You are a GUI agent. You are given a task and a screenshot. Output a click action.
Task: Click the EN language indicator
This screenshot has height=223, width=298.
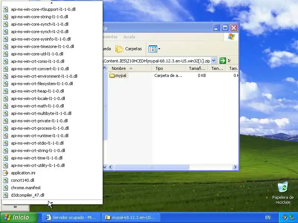pos(267,217)
